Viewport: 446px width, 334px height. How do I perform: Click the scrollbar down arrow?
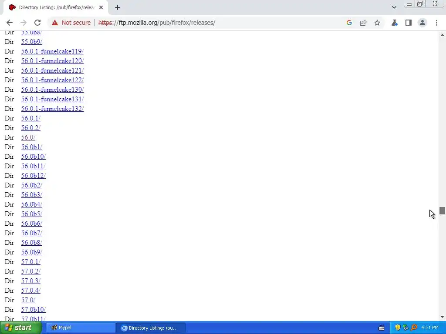442,317
